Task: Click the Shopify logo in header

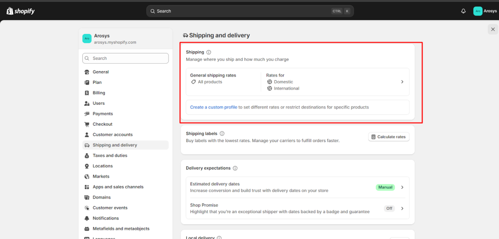Action: pyautogui.click(x=20, y=11)
